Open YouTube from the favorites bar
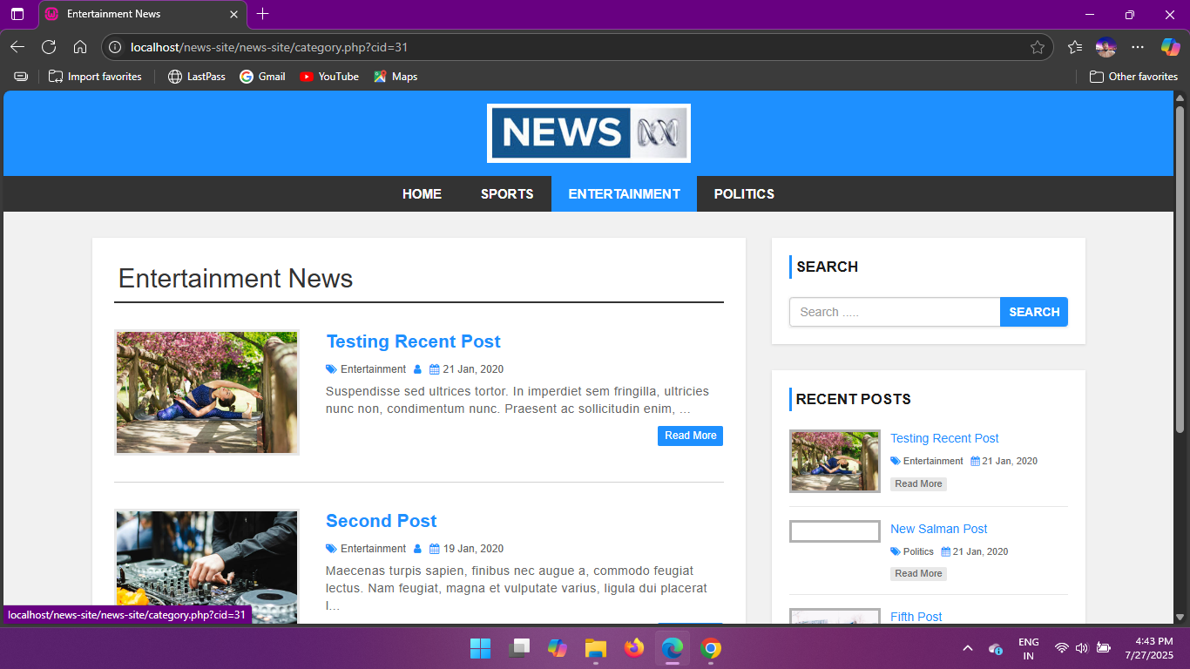1190x669 pixels. point(329,77)
